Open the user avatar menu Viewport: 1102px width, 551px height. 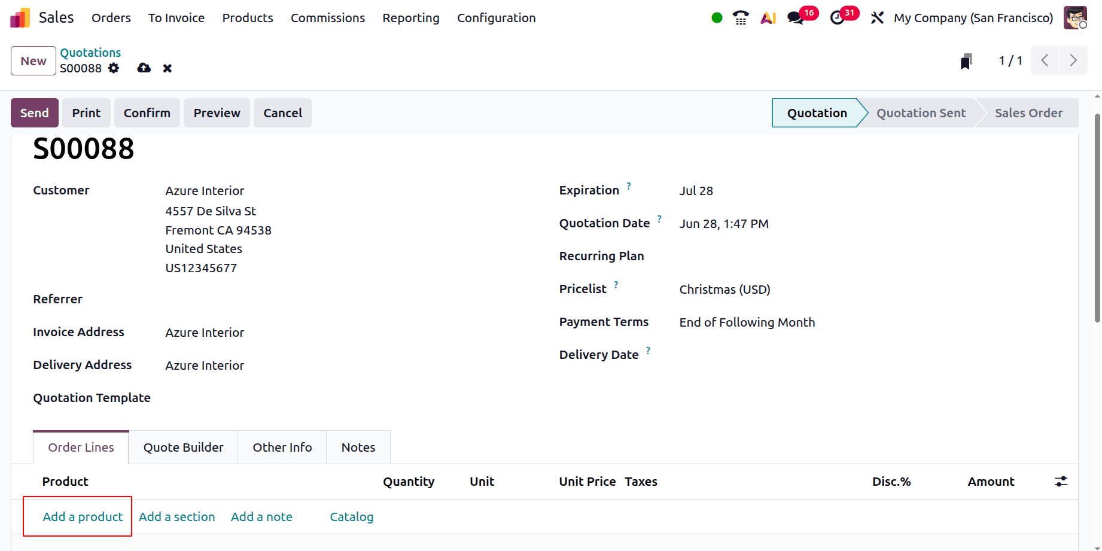pos(1075,18)
